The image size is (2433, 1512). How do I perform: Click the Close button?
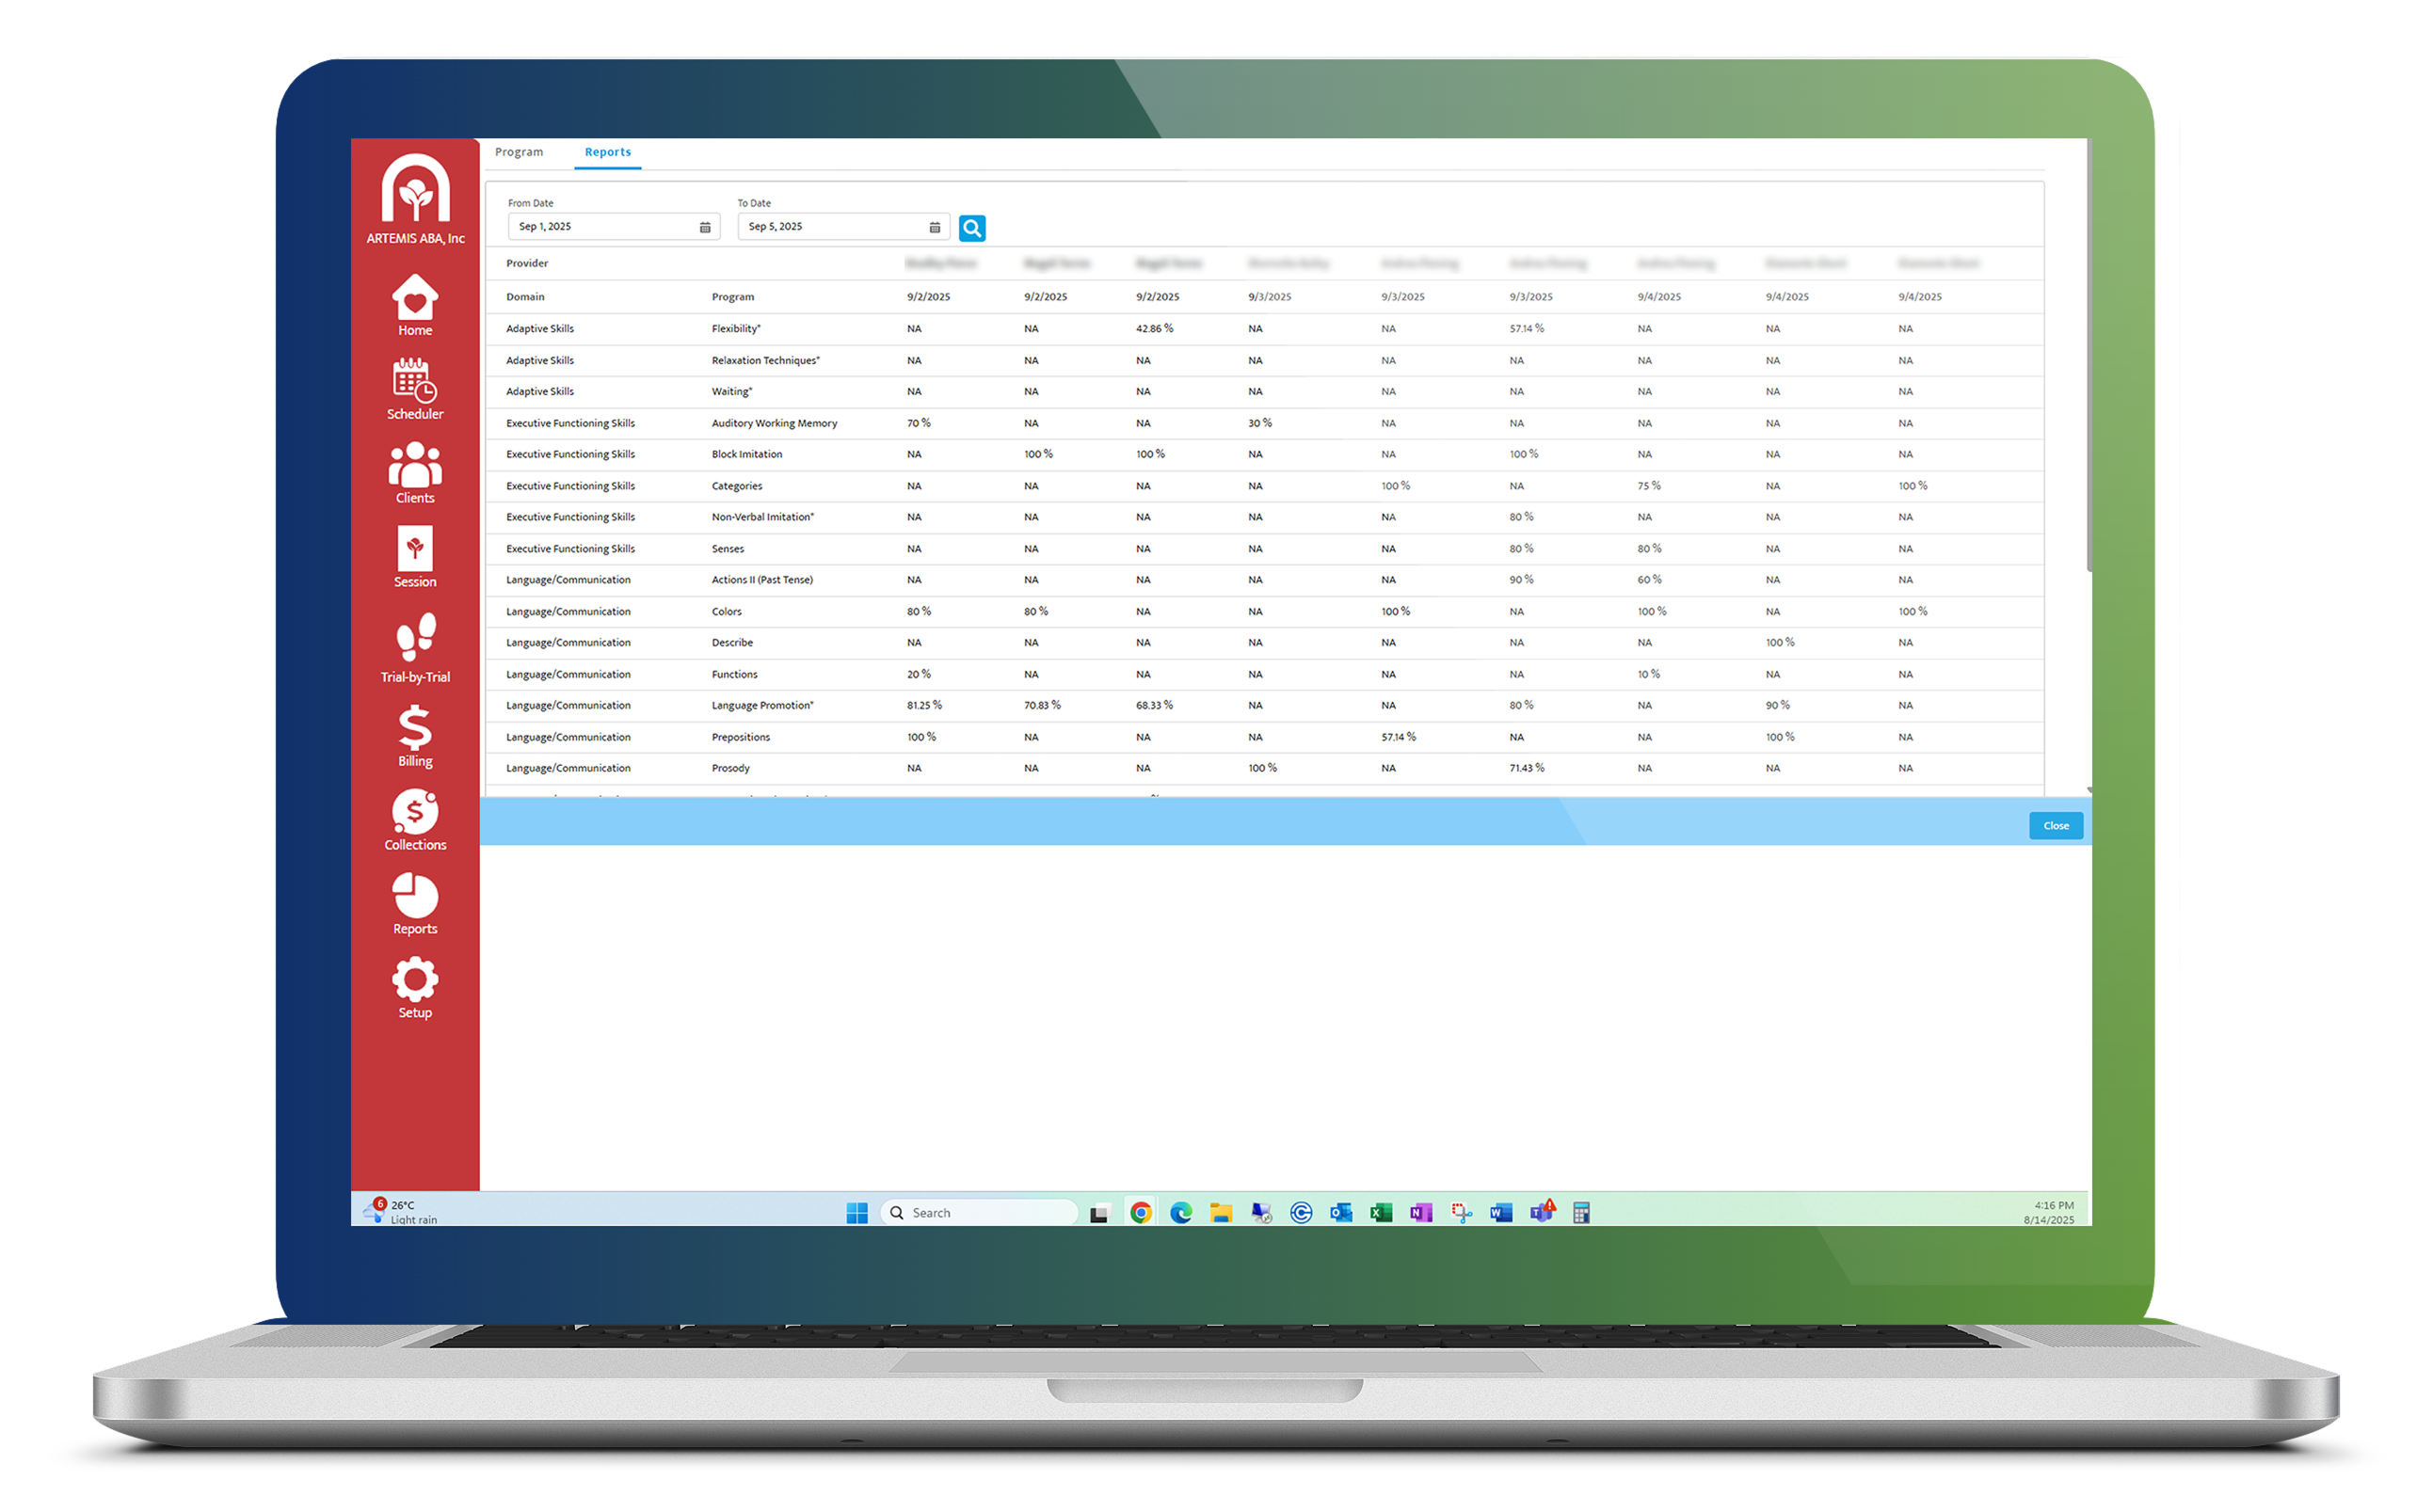pos(2057,826)
